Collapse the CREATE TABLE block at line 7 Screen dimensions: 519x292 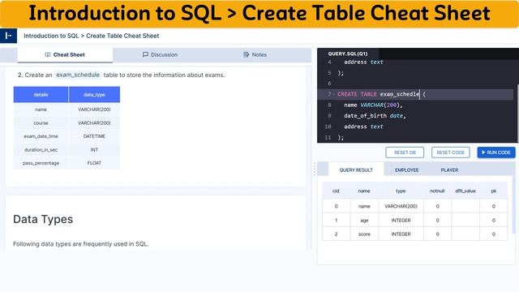tap(333, 94)
